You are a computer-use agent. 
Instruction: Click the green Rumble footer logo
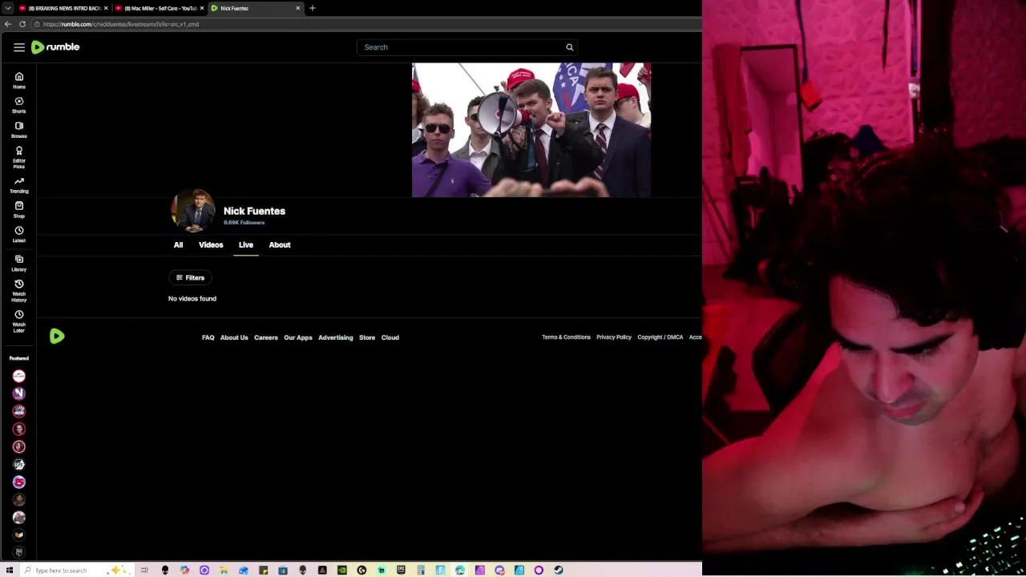(57, 337)
